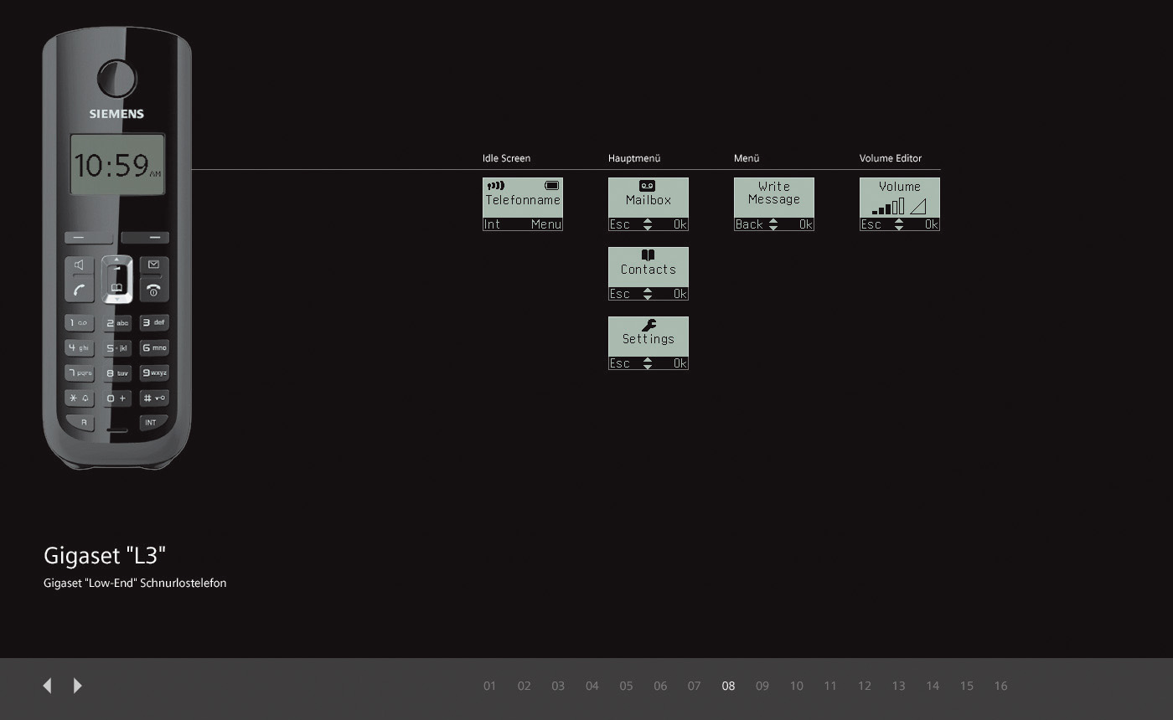Image resolution: width=1173 pixels, height=720 pixels.
Task: Jump to page 01
Action: click(x=489, y=686)
